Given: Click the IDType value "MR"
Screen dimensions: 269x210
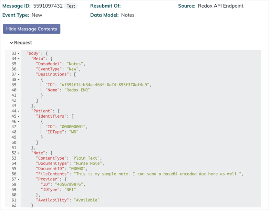Looking at the screenshot, I should [x=74, y=132].
